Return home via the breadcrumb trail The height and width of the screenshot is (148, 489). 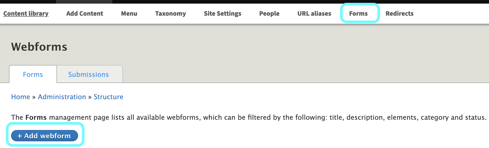20,97
